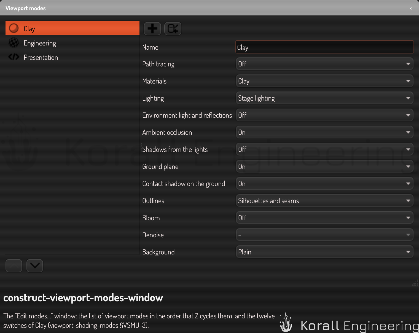Click the "Outlines" label text
The width and height of the screenshot is (419, 333).
[x=153, y=201]
